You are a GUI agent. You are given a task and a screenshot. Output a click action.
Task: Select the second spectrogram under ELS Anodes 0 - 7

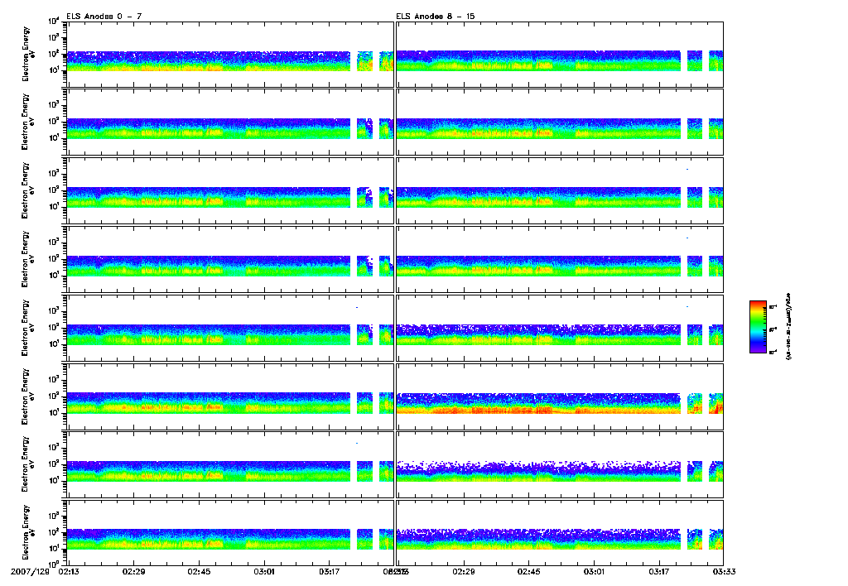click(230, 122)
